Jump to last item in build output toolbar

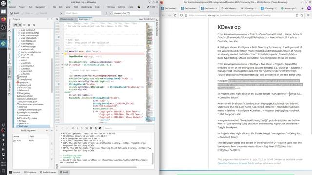point(86,128)
